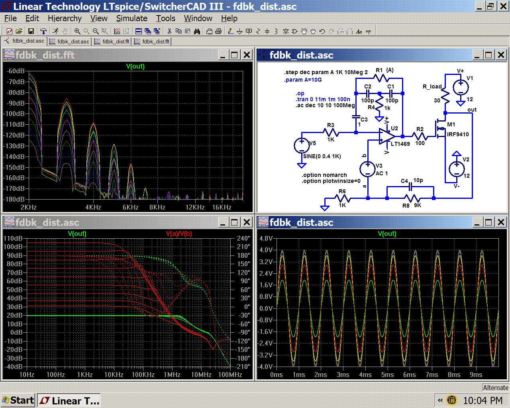Select the diode tool

(285, 31)
